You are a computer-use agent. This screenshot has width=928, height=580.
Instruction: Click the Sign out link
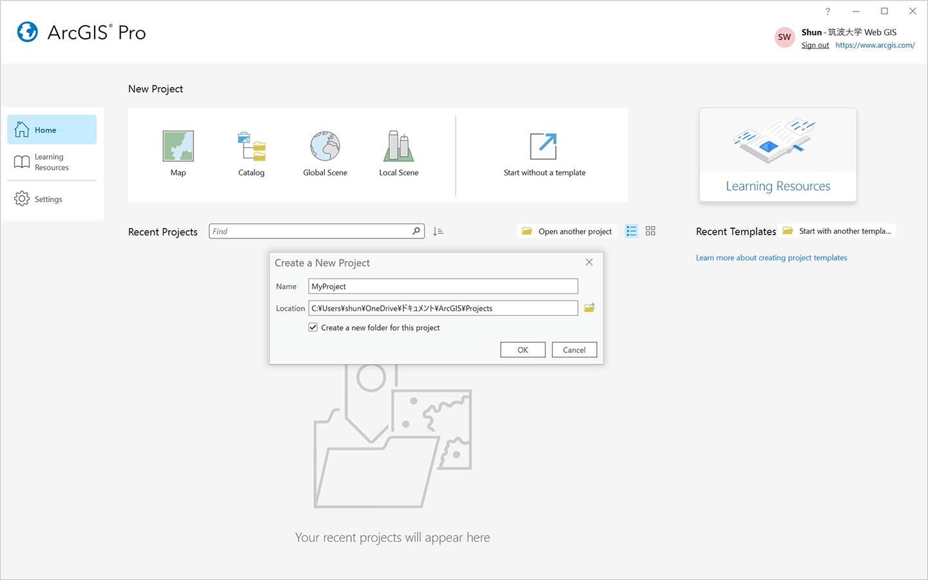coord(815,45)
